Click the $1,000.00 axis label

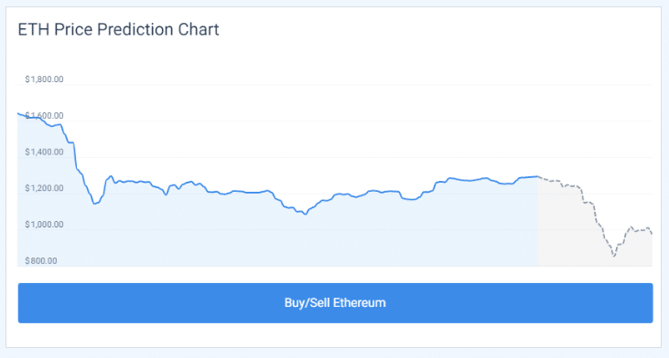pos(44,225)
